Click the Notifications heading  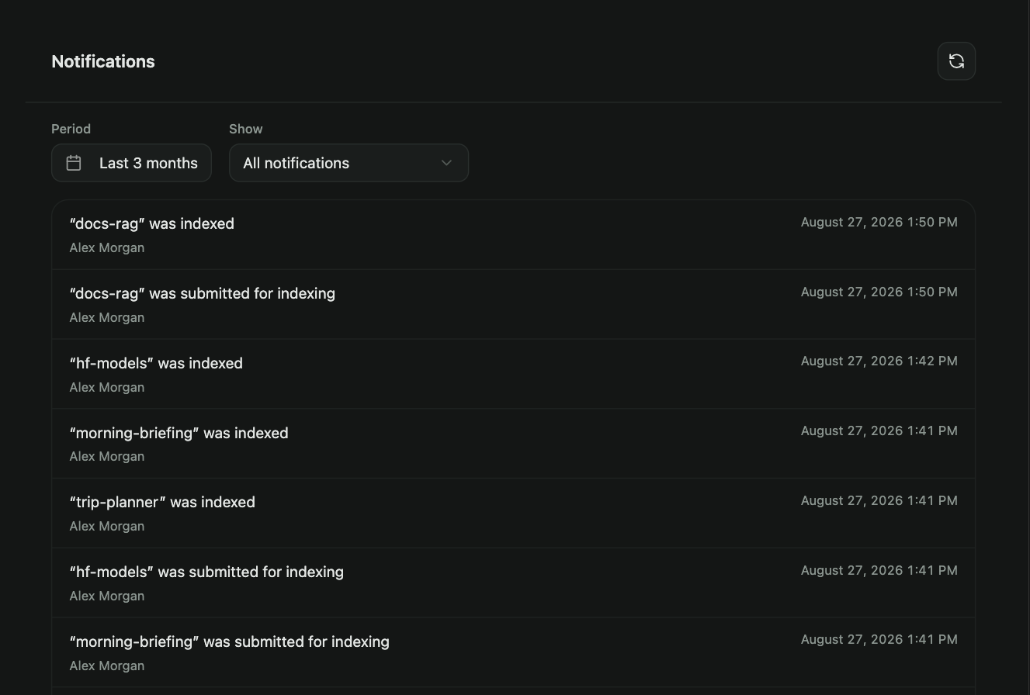(103, 61)
